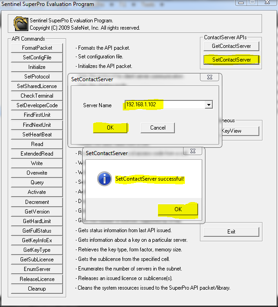Image resolution: width=278 pixels, height=307 pixels.
Task: Click the FindNextUnit button
Action: pyautogui.click(x=37, y=125)
